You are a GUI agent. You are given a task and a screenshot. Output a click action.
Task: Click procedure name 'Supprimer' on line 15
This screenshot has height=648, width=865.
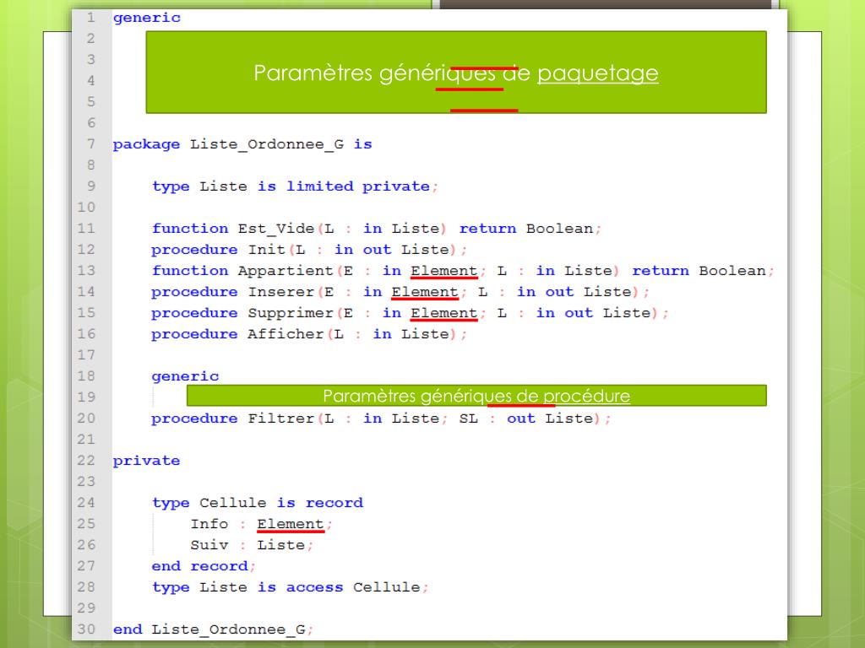(291, 313)
